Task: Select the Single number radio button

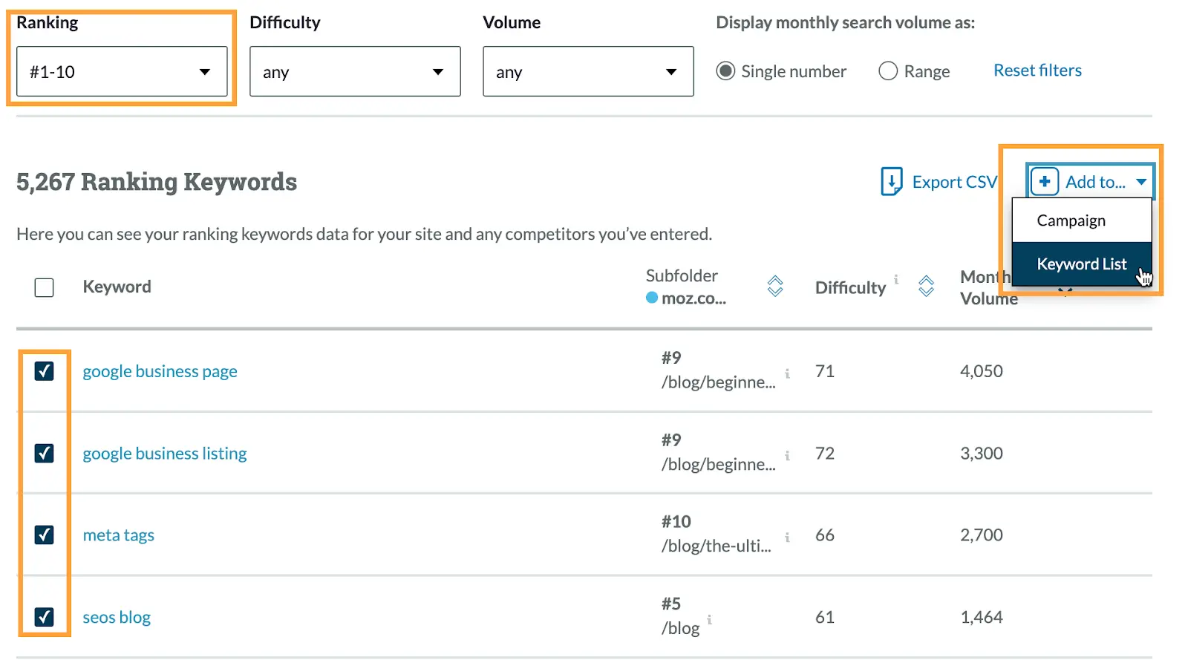Action: (725, 71)
